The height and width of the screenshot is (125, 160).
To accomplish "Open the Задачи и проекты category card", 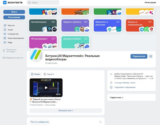I will click(x=75, y=25).
